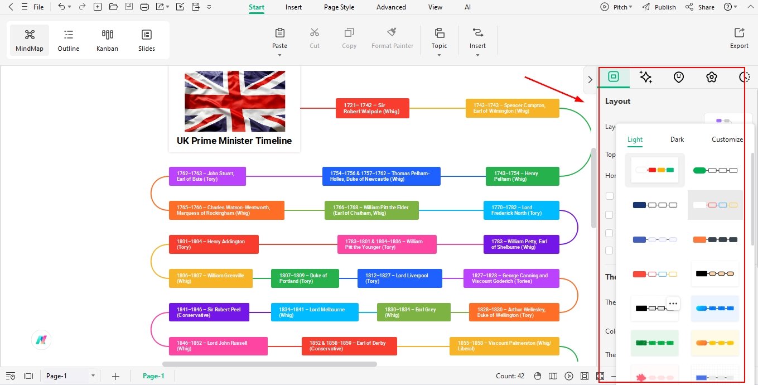Open the Start ribbon tab
Viewport: 758px width, 385px height.
[257, 7]
